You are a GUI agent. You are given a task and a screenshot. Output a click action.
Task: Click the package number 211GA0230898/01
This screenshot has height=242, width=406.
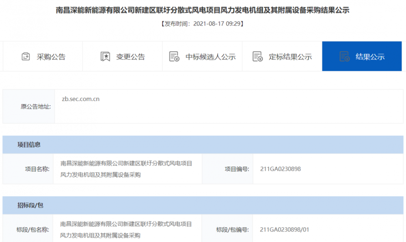pyautogui.click(x=285, y=230)
